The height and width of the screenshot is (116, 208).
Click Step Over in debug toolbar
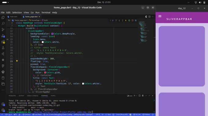pos(116,21)
